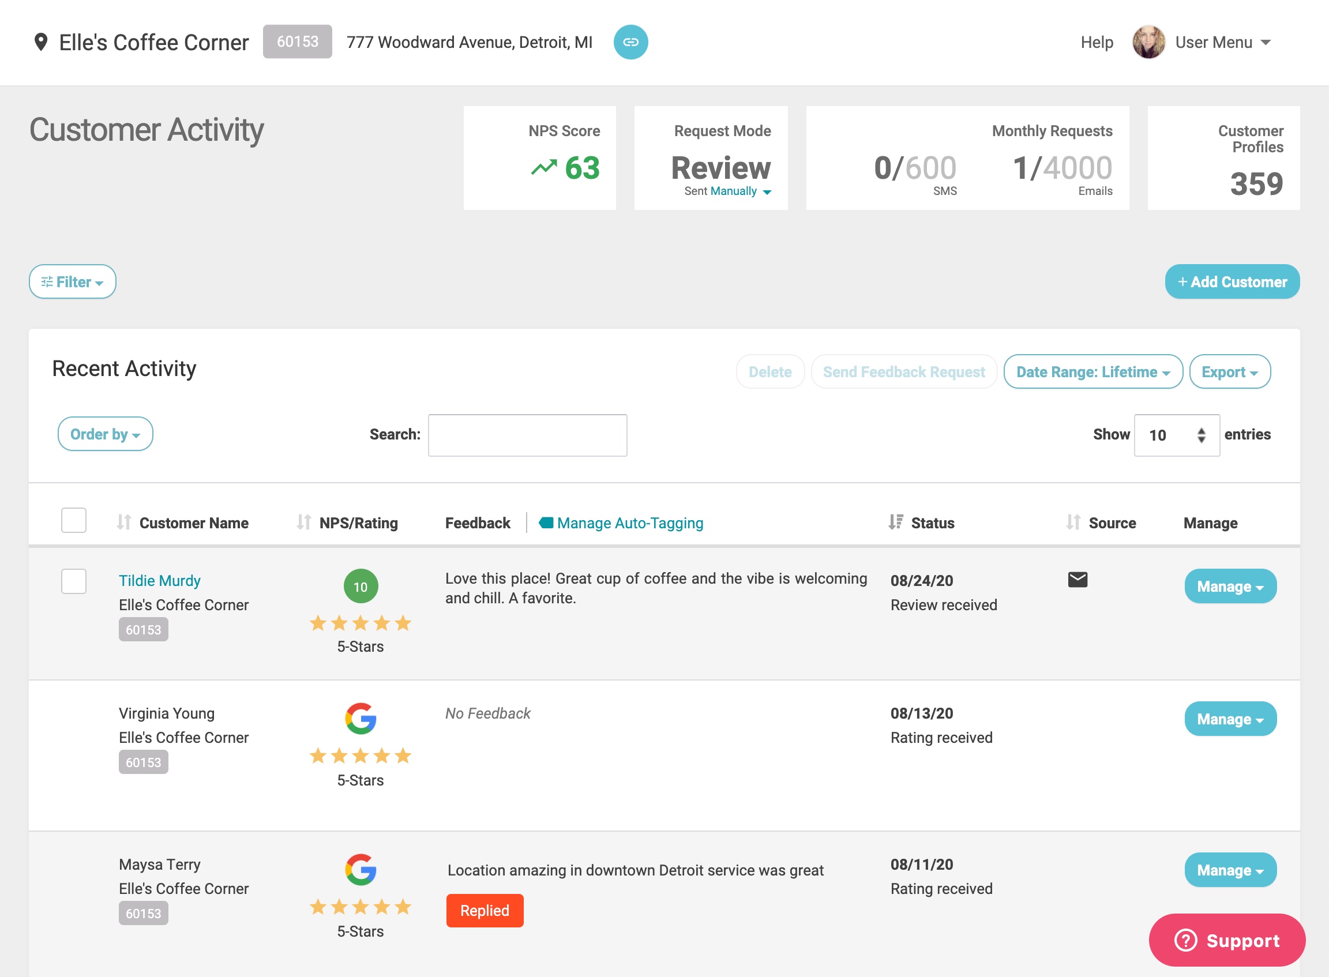Click into the Search input field
The image size is (1329, 977).
tap(527, 435)
